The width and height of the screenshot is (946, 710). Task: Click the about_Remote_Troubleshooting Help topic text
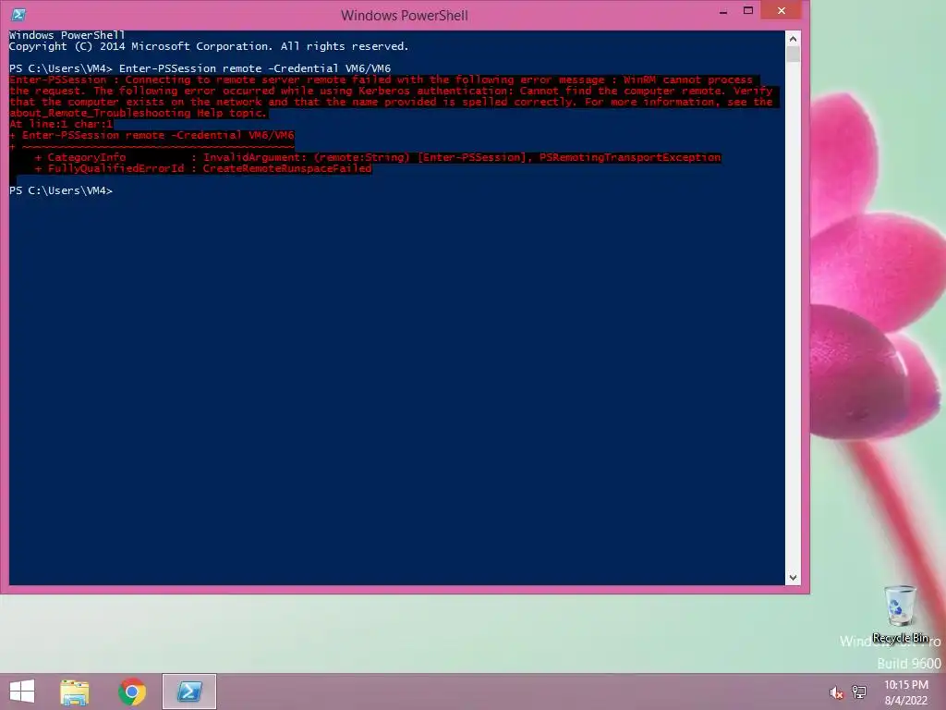click(139, 114)
